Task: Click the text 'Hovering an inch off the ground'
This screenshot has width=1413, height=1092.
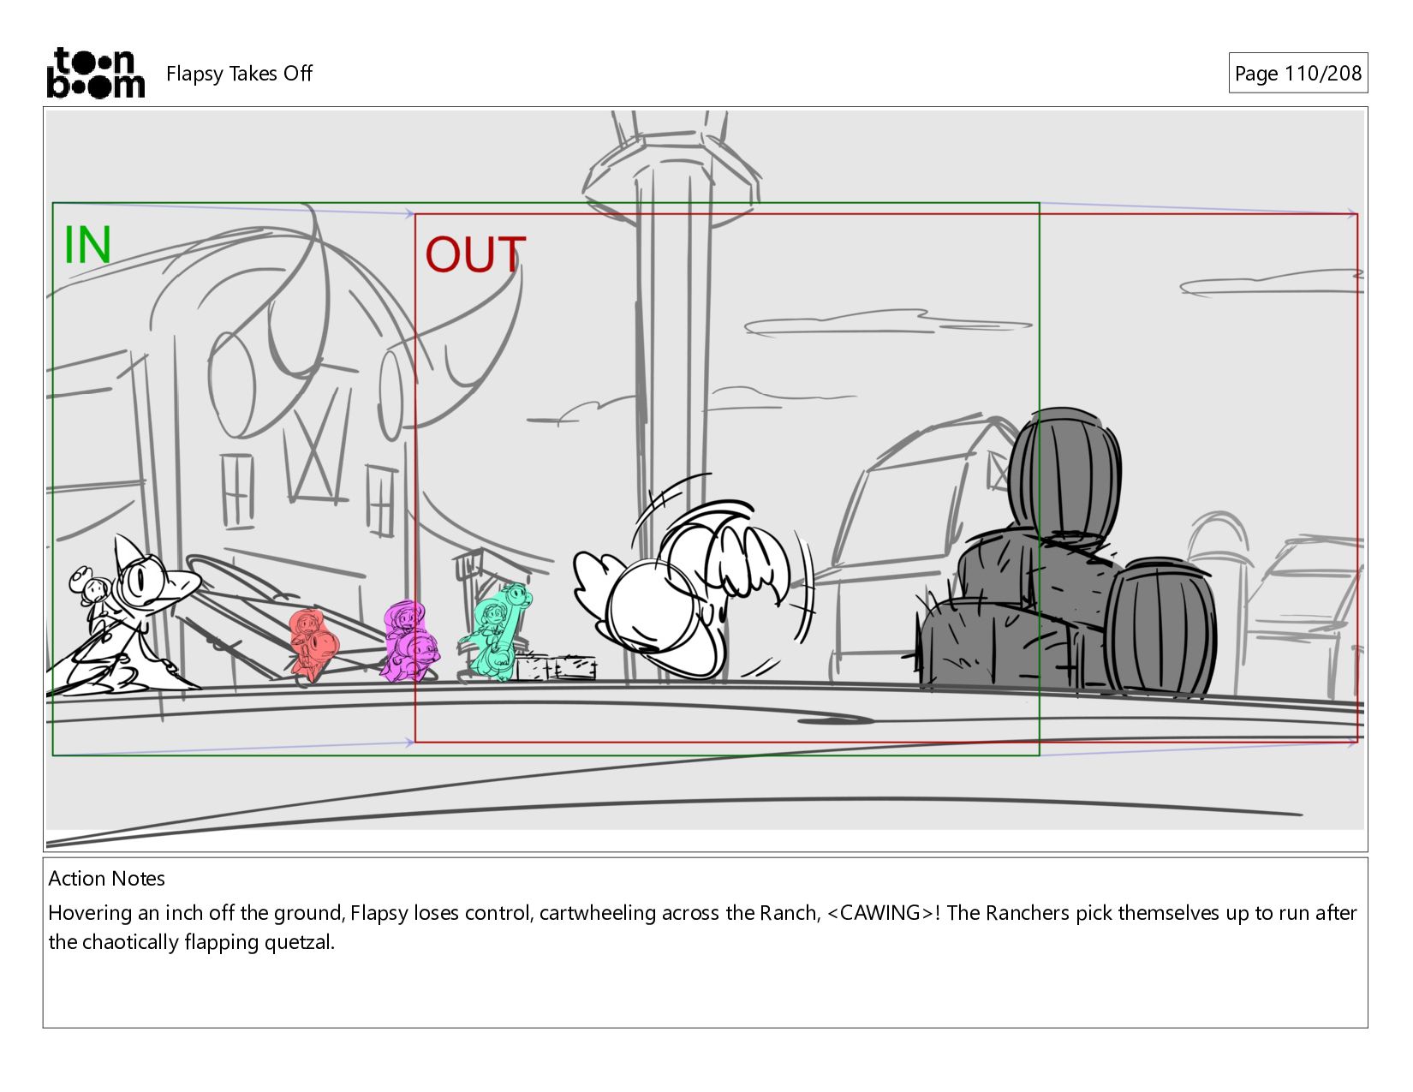Action: click(x=196, y=913)
